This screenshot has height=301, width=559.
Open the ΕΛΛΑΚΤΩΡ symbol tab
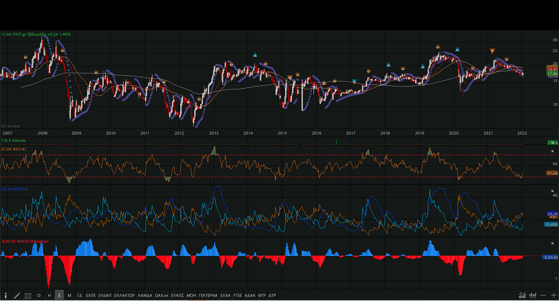pyautogui.click(x=124, y=295)
